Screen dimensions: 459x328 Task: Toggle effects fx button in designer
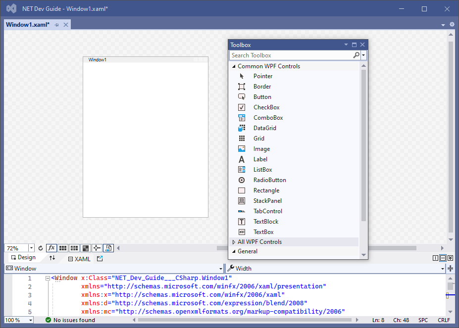(x=51, y=248)
